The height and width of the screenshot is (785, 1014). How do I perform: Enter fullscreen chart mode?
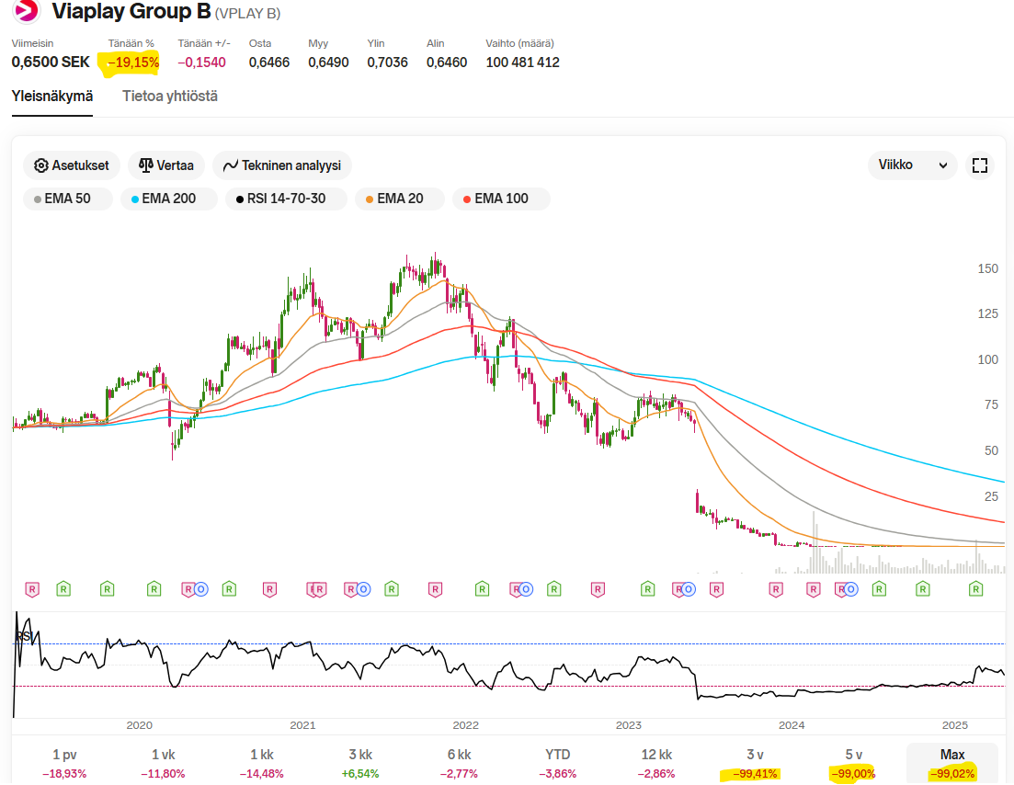979,165
